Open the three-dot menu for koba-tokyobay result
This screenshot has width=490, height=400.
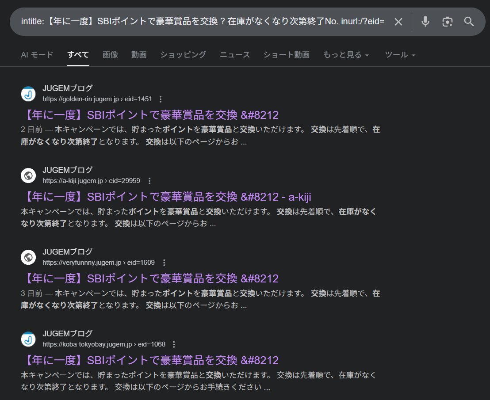(173, 344)
